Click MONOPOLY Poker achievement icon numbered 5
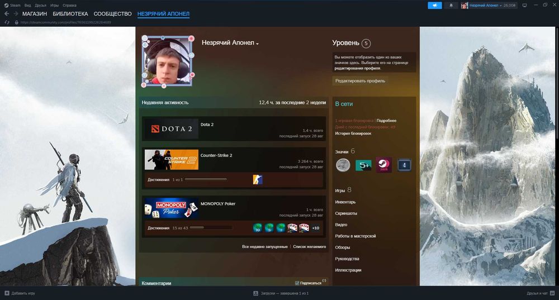The width and height of the screenshot is (559, 300). coord(269,228)
